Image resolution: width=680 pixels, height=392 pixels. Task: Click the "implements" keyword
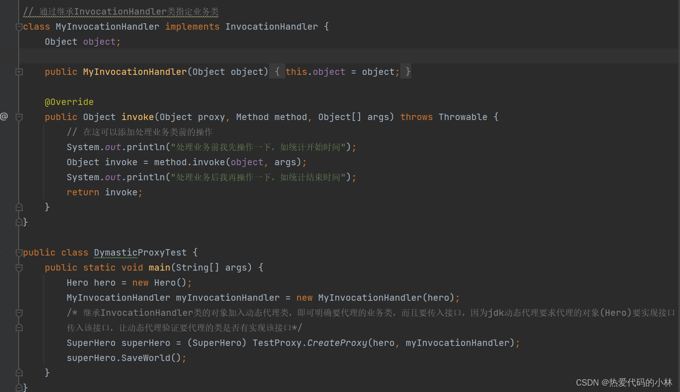coord(192,26)
